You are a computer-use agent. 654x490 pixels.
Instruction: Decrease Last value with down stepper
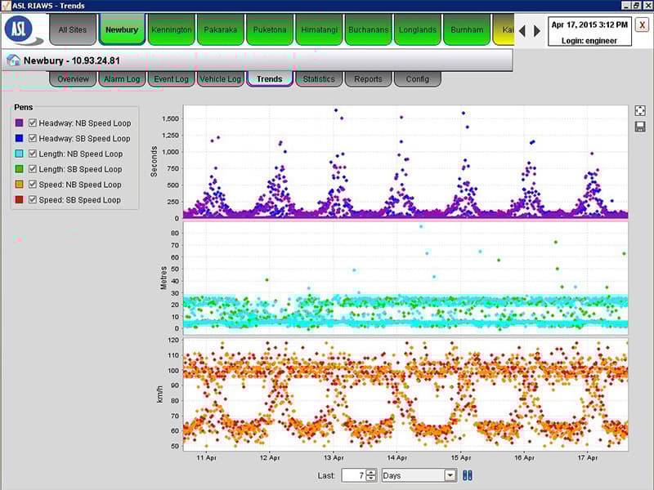point(371,479)
